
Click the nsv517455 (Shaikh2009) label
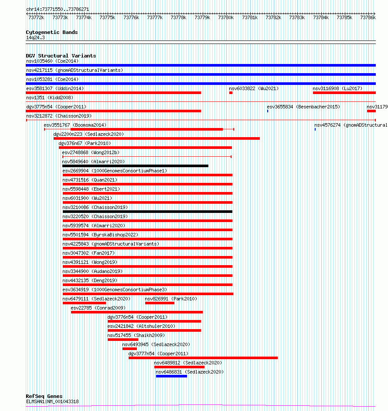coord(136,336)
